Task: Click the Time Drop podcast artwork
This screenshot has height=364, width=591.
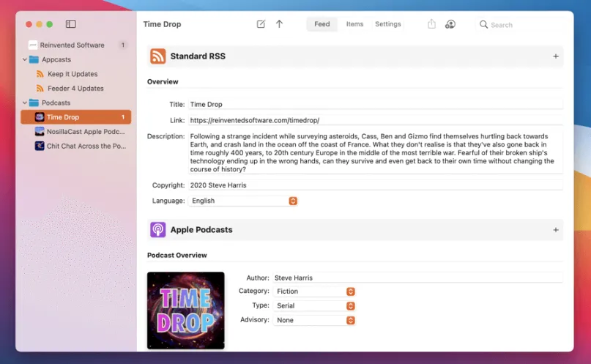Action: click(x=186, y=311)
